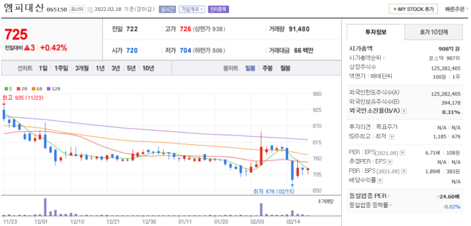Screen dimensions: 471x226
Task: Switch to the 투자정보 tab
Action: click(x=376, y=32)
